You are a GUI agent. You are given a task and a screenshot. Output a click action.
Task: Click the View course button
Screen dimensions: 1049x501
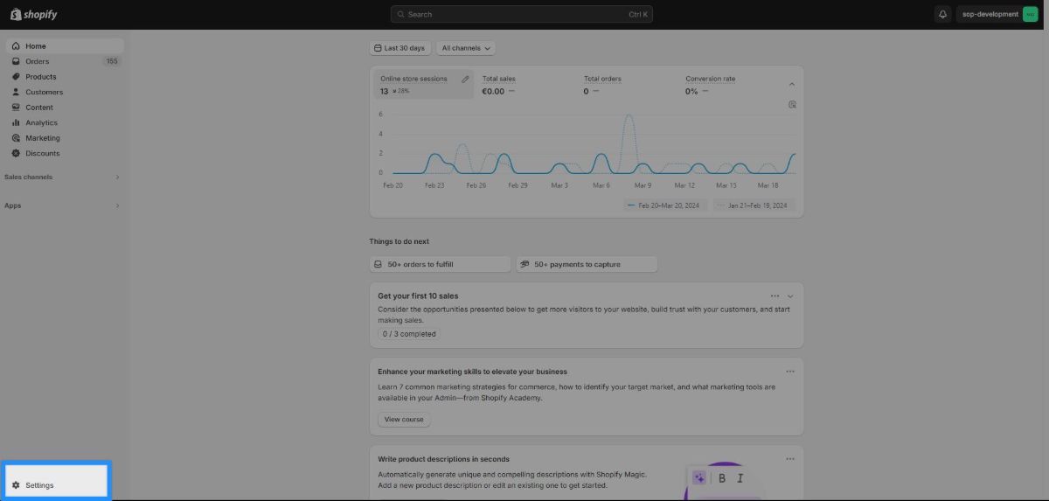tap(404, 420)
